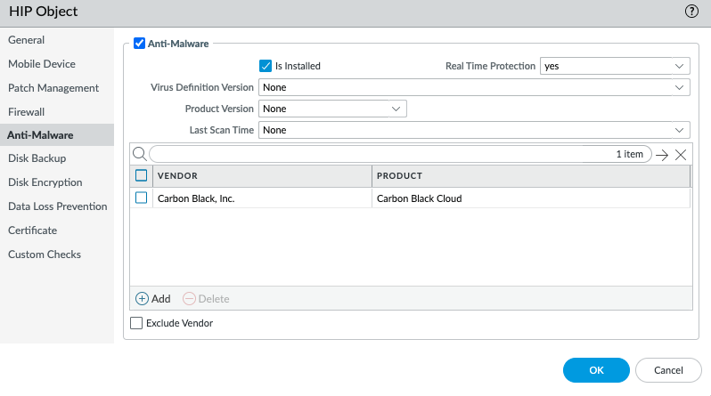Screen dimensions: 711x396
Task: Clear the search filter with X icon
Action: tap(681, 155)
